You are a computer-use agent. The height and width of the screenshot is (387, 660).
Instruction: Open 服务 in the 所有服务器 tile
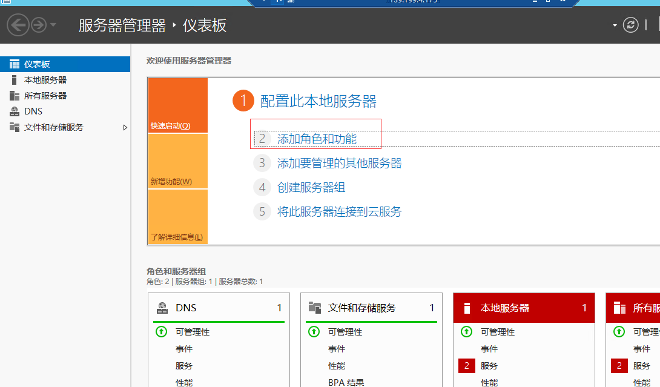tap(641, 366)
